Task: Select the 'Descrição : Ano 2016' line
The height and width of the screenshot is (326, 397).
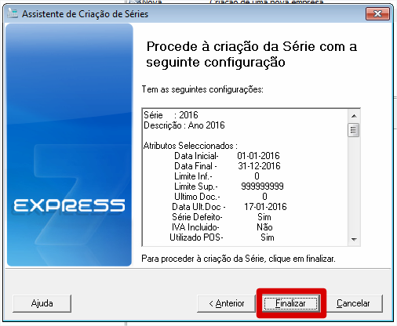Action: (184, 125)
